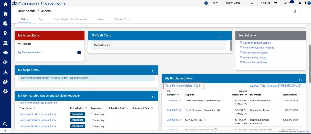Click the back chevron before Orders tab

[x=16, y=19]
